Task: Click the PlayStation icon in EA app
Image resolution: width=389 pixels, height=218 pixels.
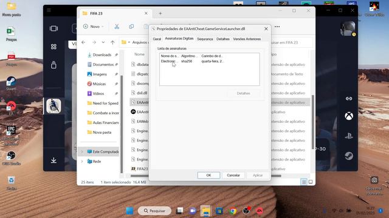Action: 349,136
